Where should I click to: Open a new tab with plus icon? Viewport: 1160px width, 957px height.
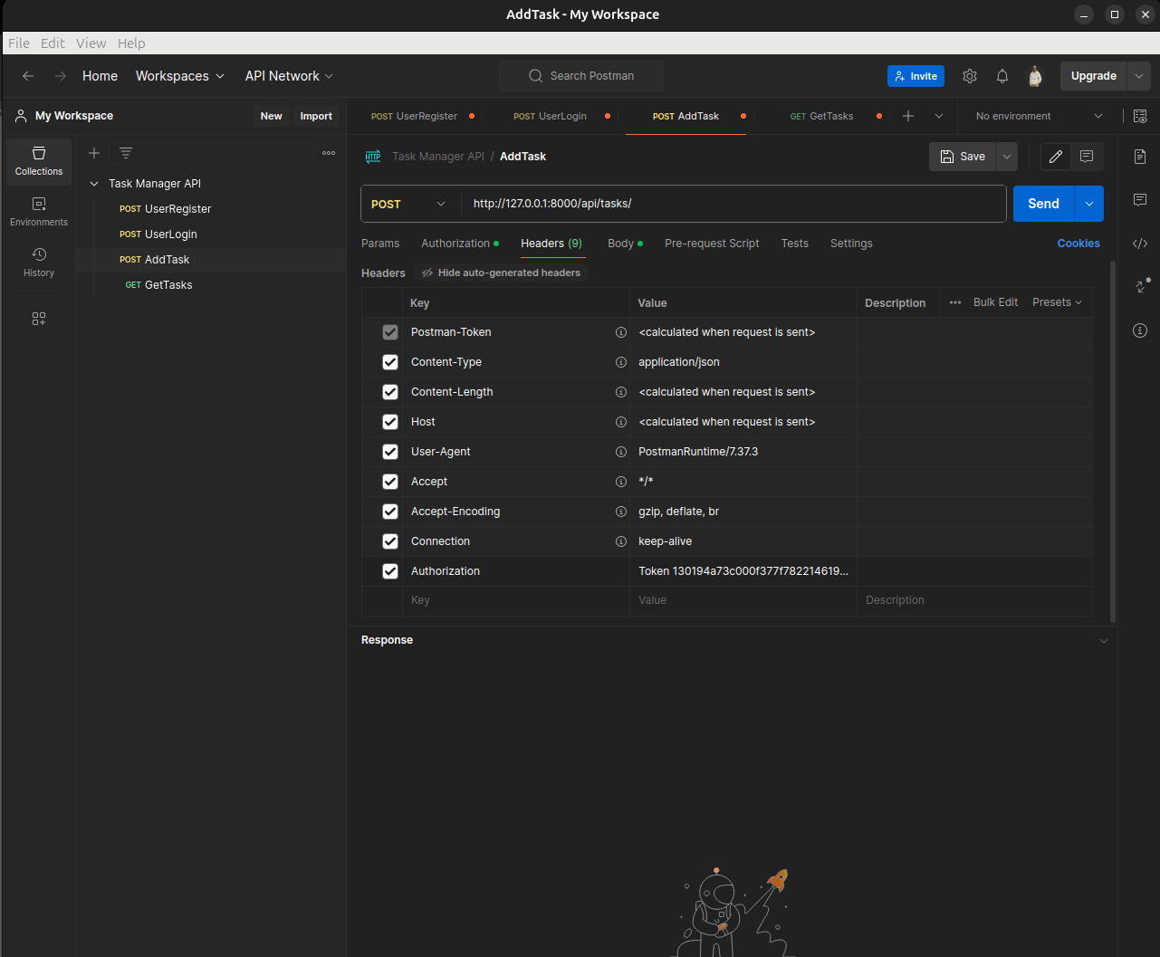pyautogui.click(x=908, y=116)
